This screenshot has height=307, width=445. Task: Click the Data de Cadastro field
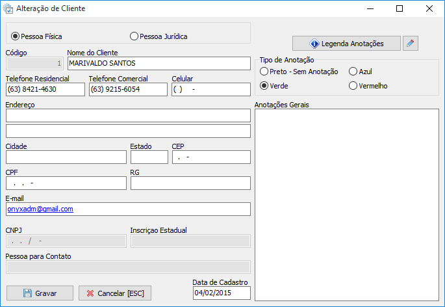[221, 293]
